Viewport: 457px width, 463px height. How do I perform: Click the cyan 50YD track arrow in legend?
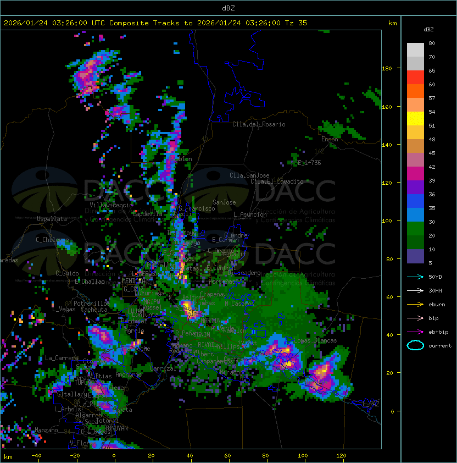click(415, 277)
